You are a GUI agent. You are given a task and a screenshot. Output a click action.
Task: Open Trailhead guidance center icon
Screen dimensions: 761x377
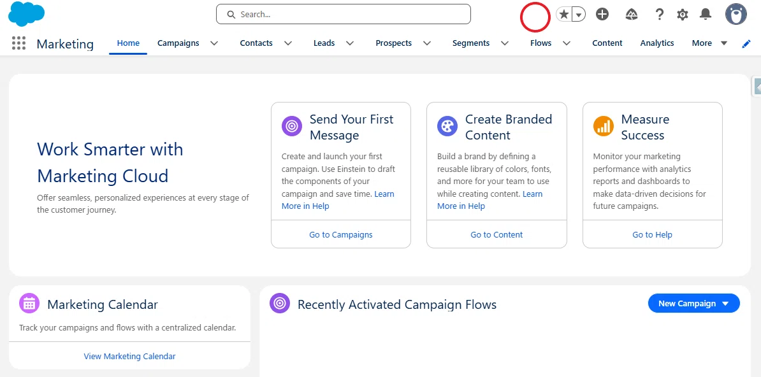(x=632, y=15)
